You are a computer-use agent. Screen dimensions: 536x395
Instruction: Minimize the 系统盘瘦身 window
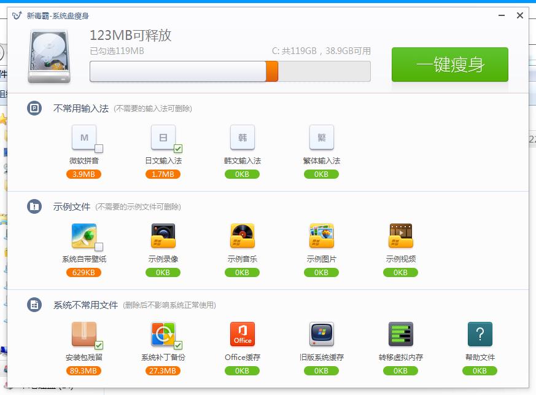(502, 15)
